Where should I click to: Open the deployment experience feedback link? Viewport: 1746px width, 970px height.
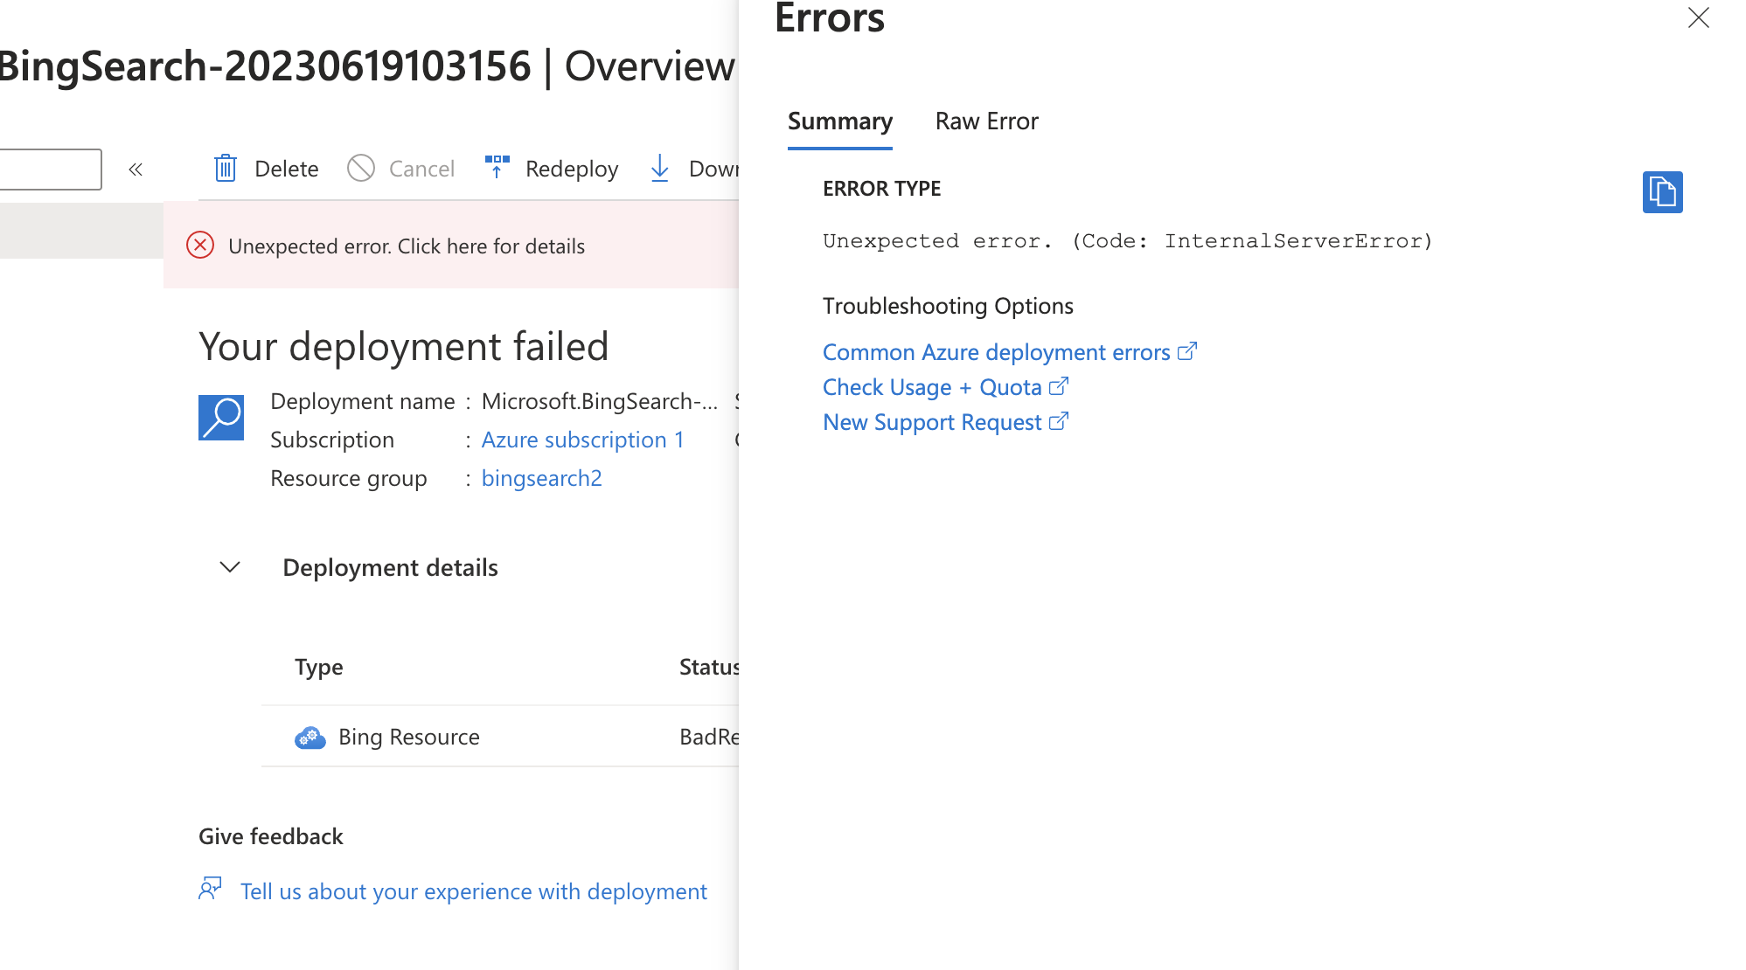pyautogui.click(x=473, y=891)
